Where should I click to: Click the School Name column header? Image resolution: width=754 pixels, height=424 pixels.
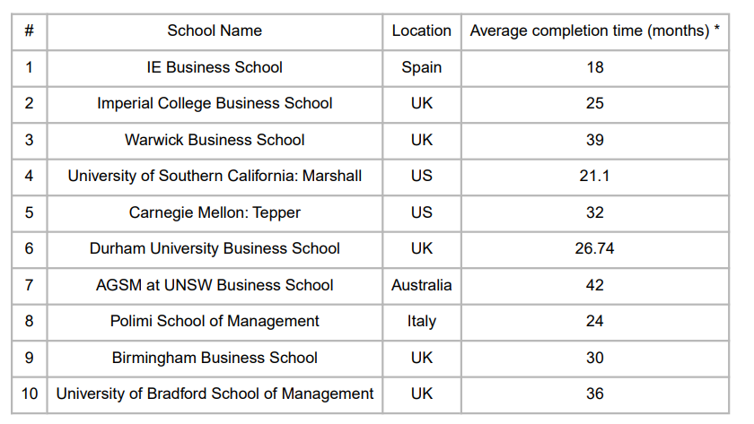tap(215, 31)
